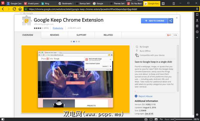Toggle tab tiling icon in status bar
Screen dimensions: 200x121
151,119
